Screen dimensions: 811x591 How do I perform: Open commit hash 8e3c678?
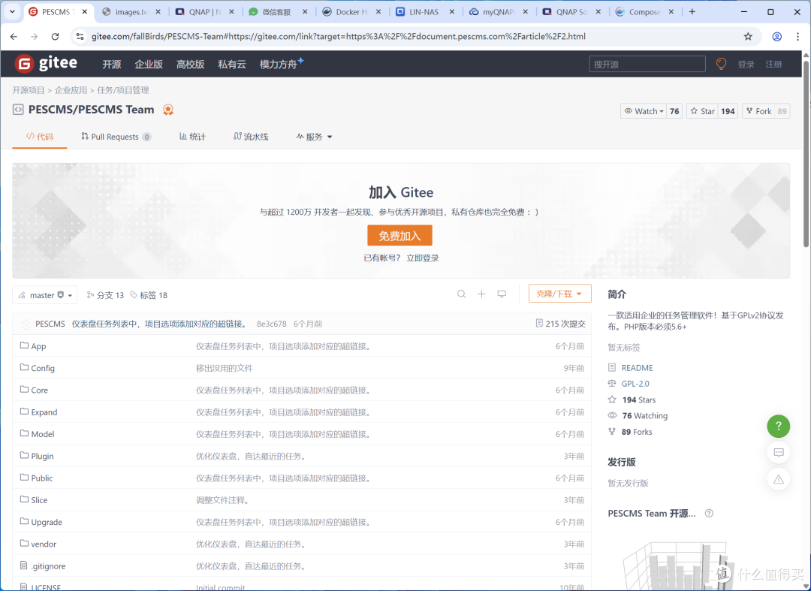point(272,324)
